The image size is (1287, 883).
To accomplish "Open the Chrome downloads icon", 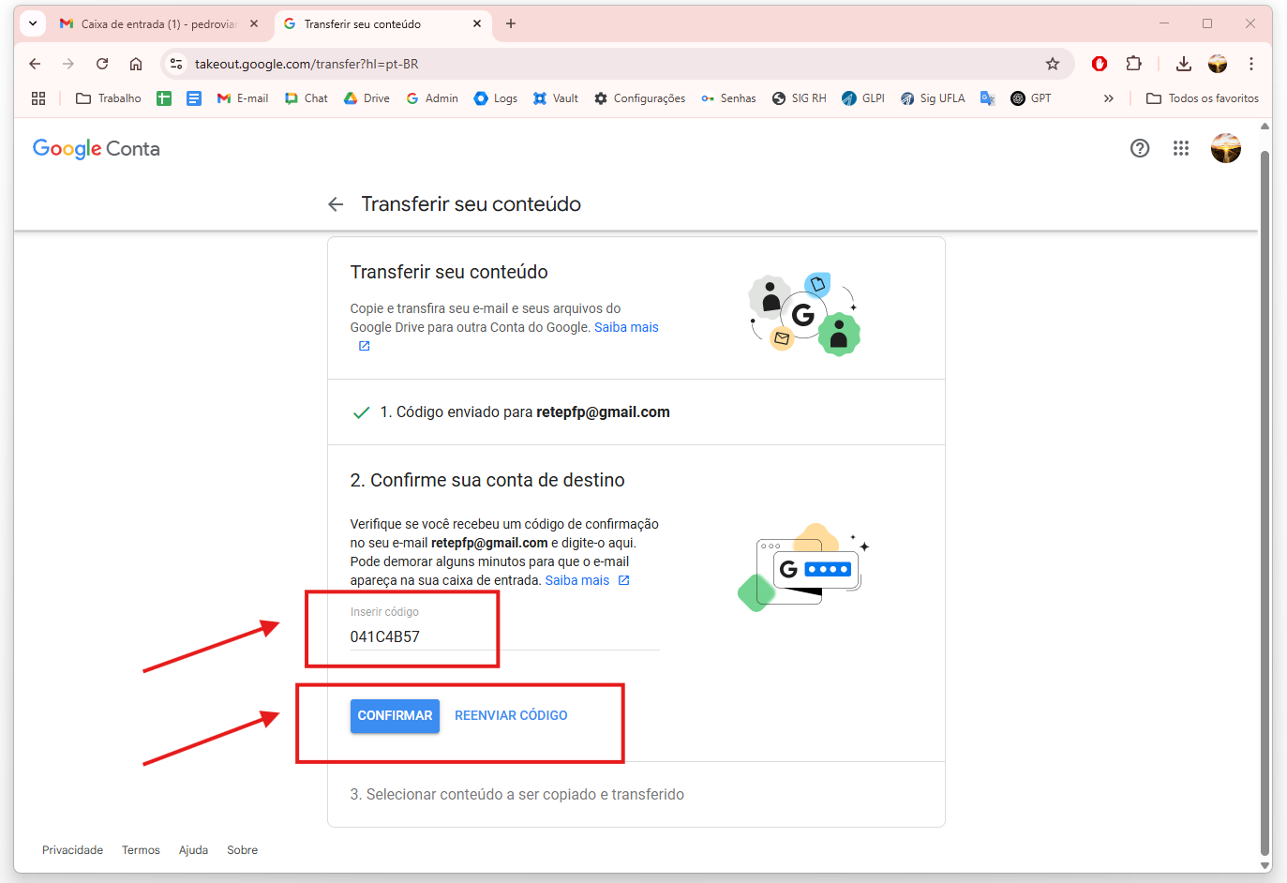I will pyautogui.click(x=1183, y=64).
